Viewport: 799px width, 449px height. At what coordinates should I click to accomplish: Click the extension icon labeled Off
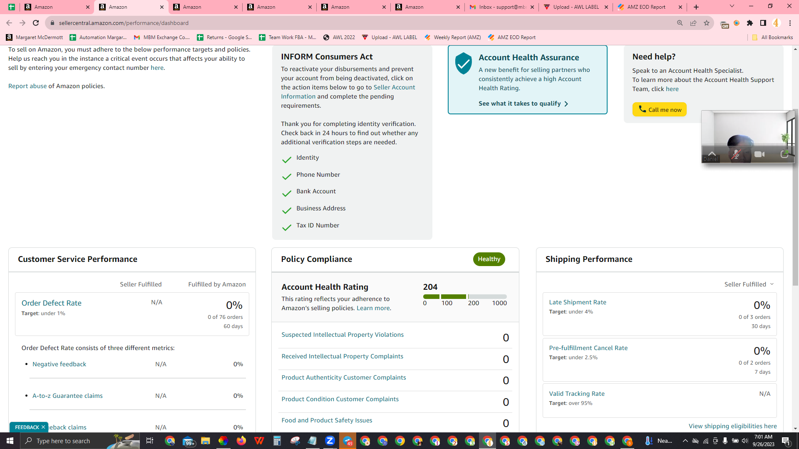[724, 24]
